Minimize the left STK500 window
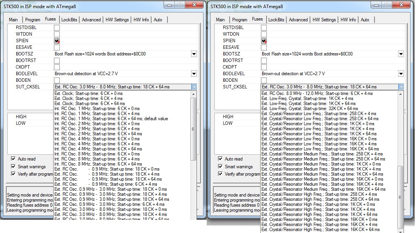Image resolution: width=416 pixels, height=233 pixels. coord(169,5)
